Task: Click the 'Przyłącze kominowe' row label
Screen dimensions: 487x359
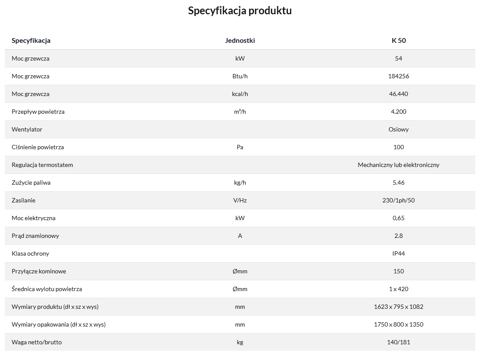Action: [39, 271]
